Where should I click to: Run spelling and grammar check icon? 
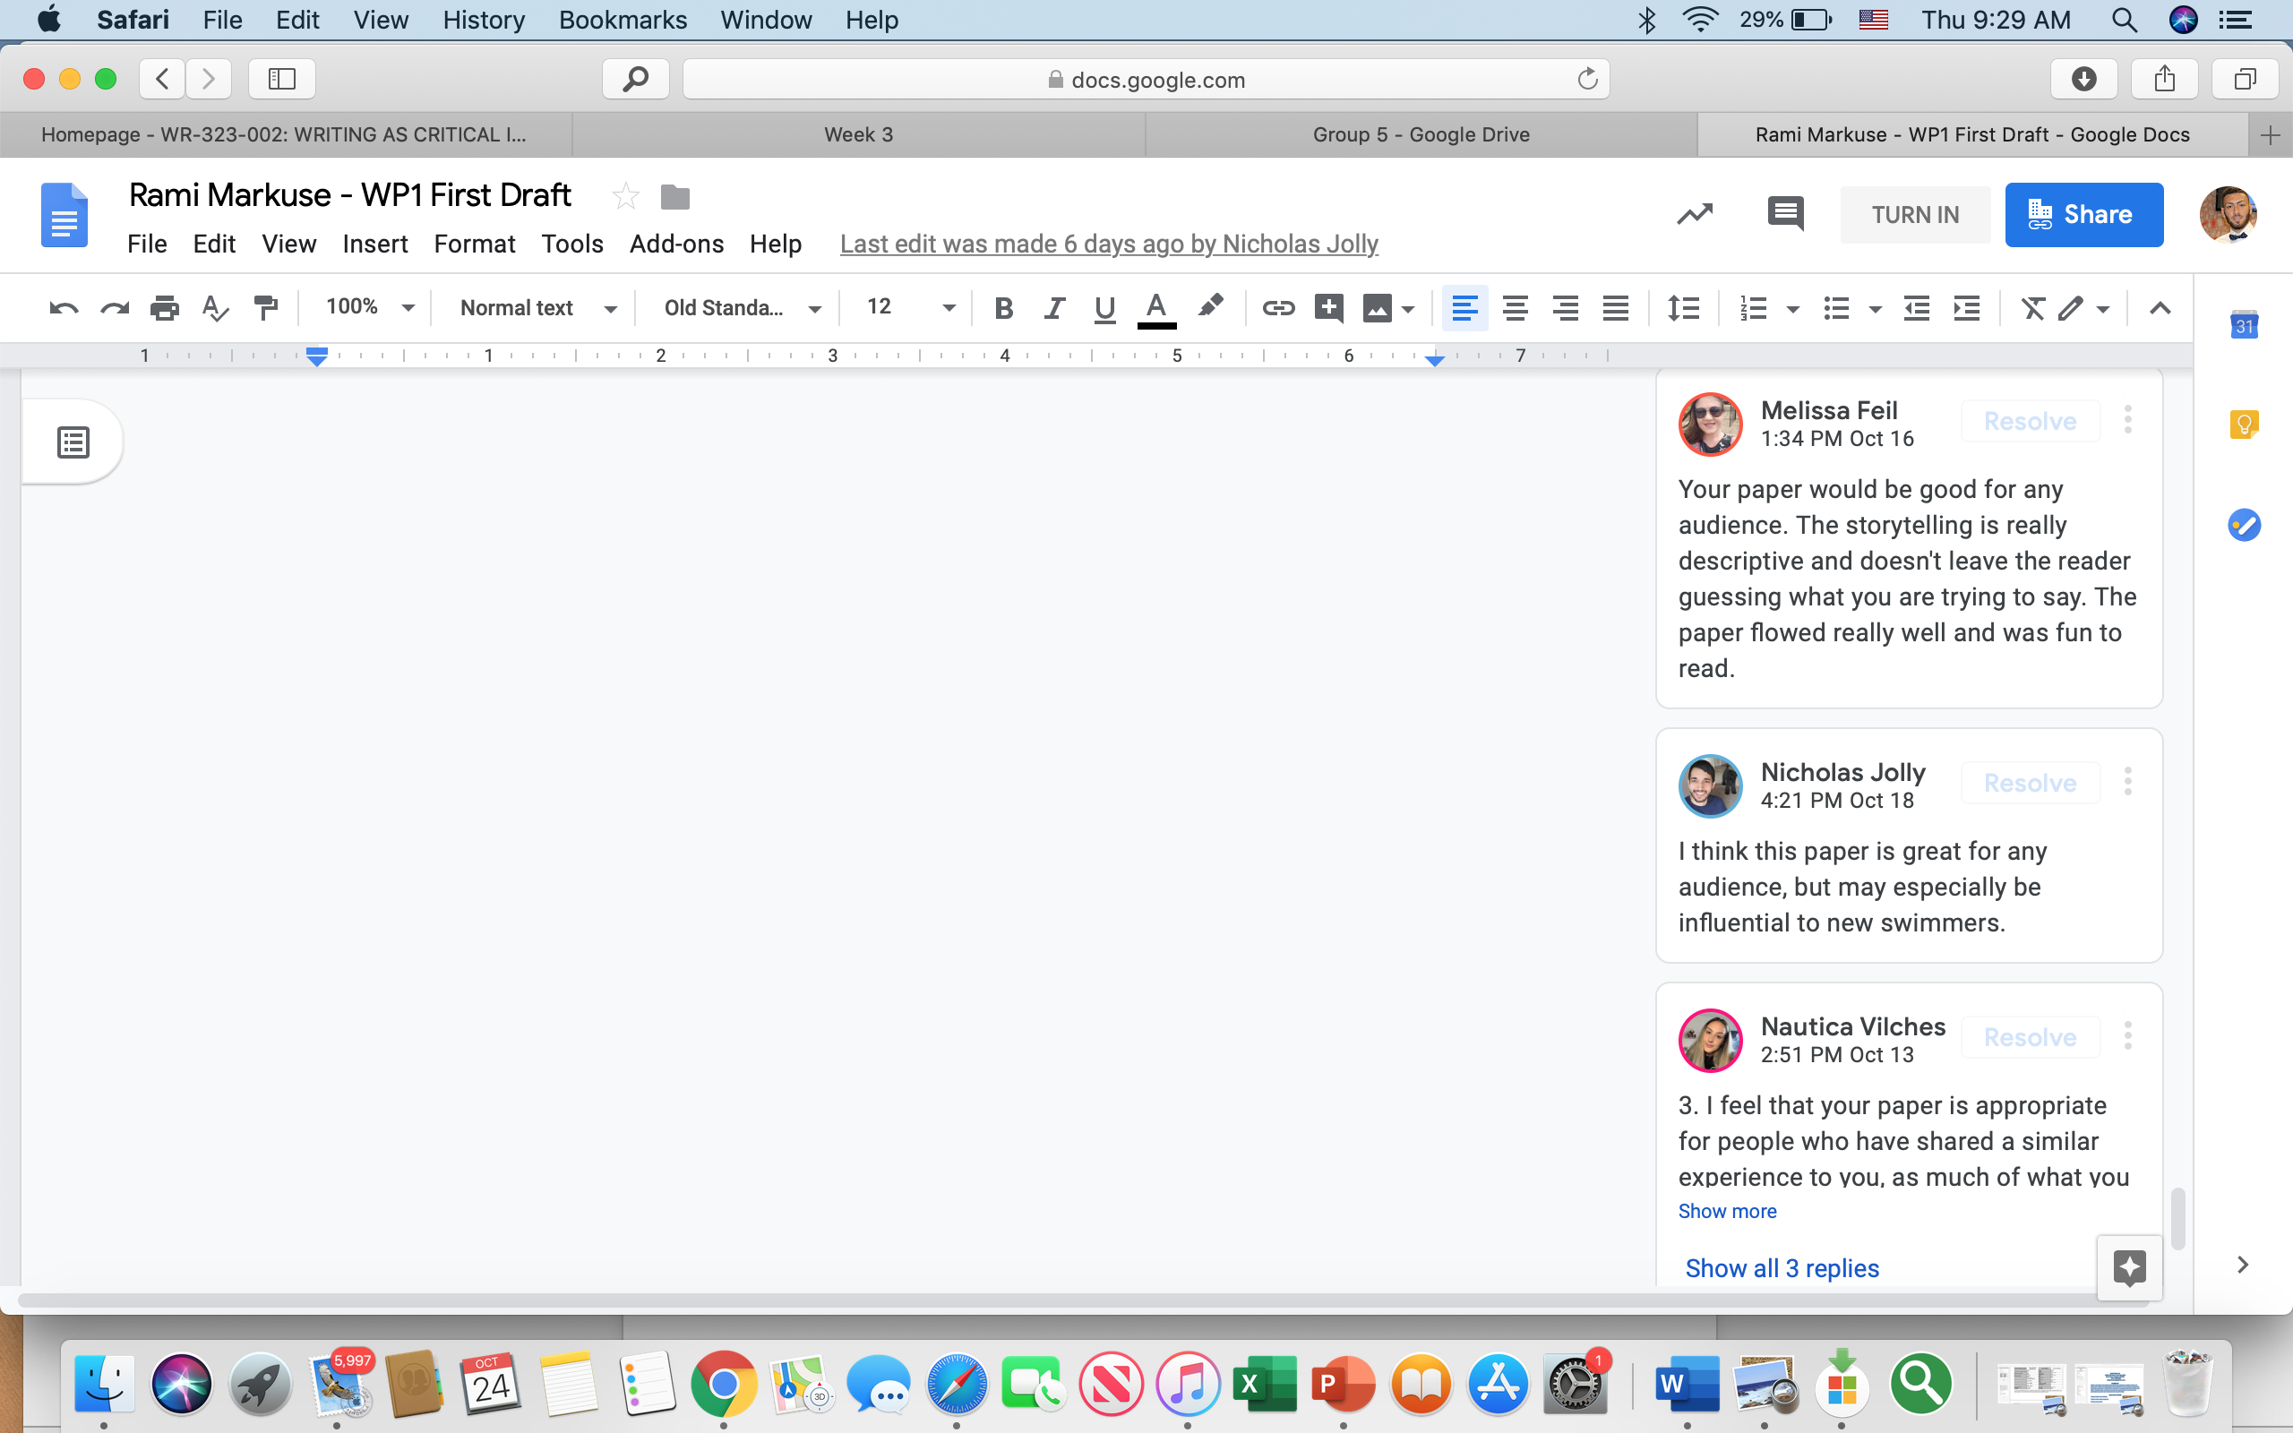point(215,308)
